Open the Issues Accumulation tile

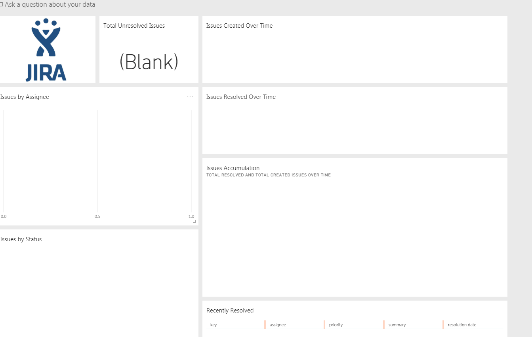coord(355,227)
